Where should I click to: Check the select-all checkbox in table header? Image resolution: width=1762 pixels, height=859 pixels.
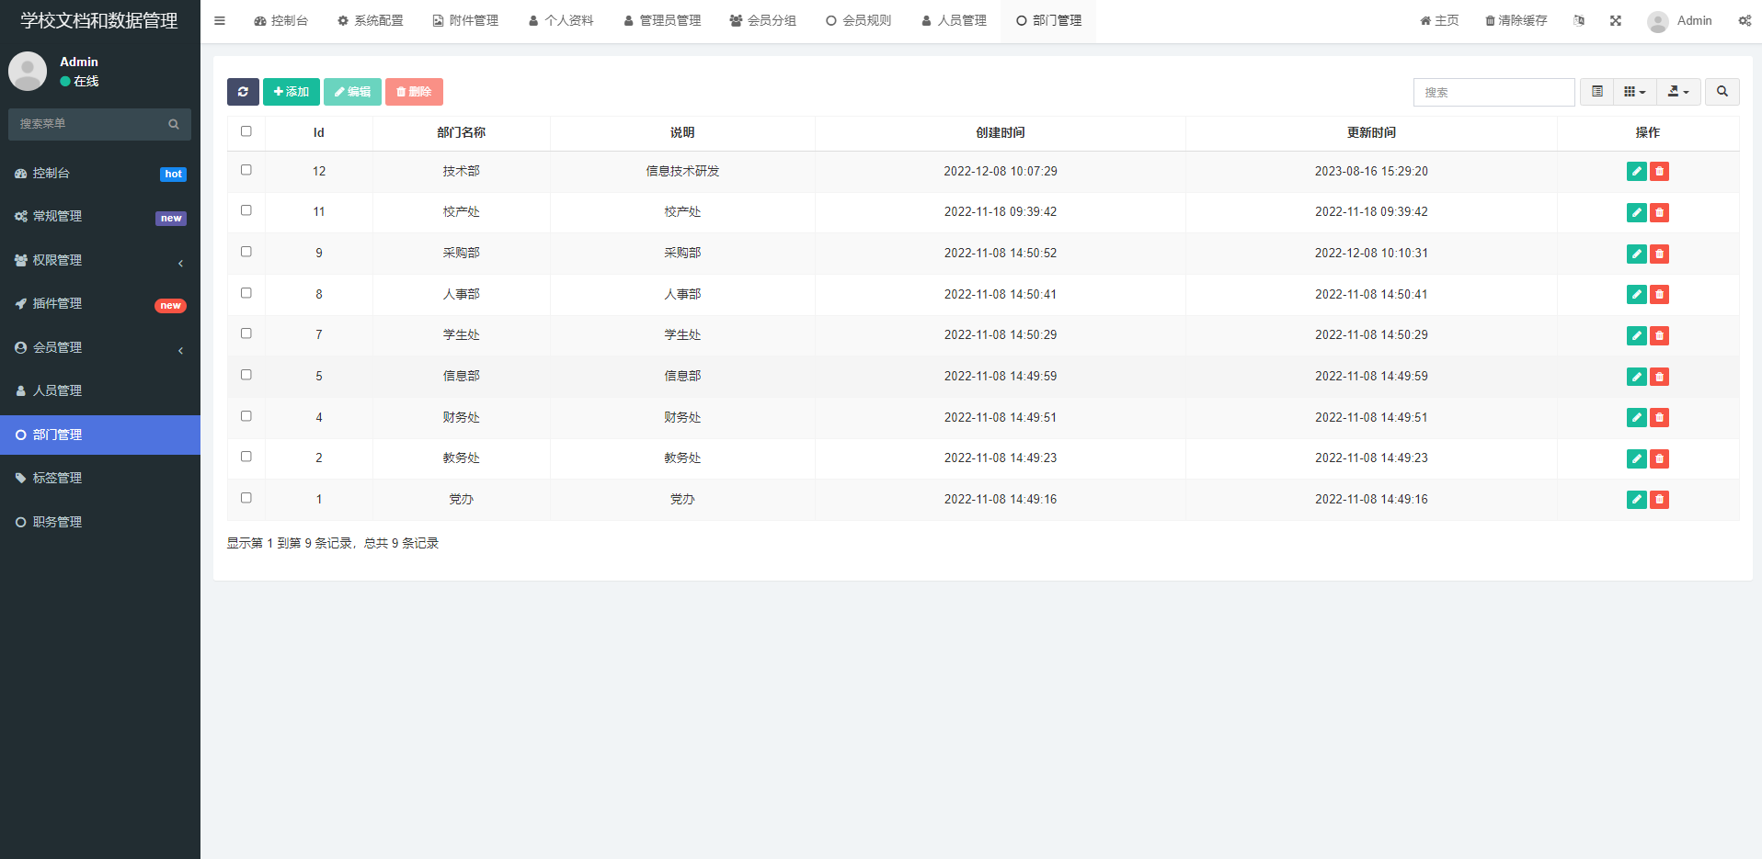(246, 131)
